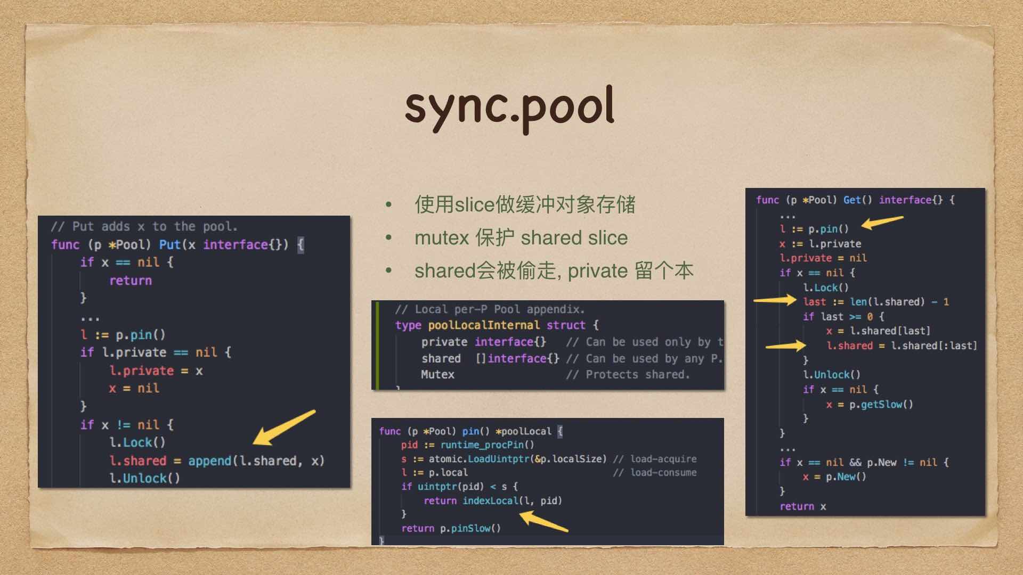Click the Mutex field in struct definition

437,375
